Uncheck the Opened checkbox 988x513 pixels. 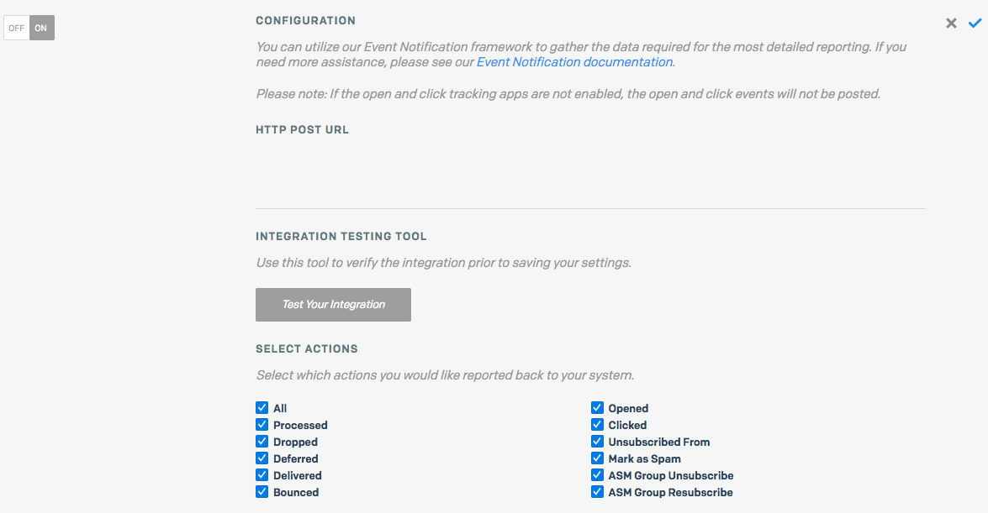[597, 408]
